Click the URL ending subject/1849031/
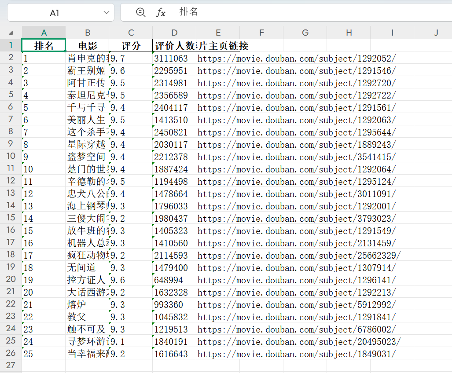Screen dimensions: 452x373 pyautogui.click(x=297, y=354)
